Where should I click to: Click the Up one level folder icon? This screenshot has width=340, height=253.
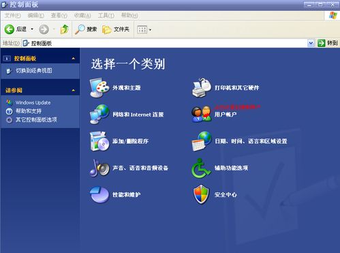65,29
